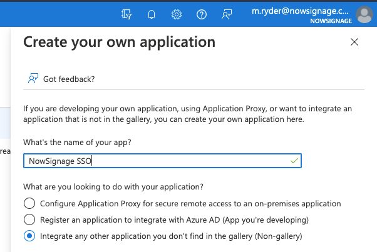This screenshot has height=252, width=377.
Task: Click the green validation checkmark in name field
Action: click(294, 161)
